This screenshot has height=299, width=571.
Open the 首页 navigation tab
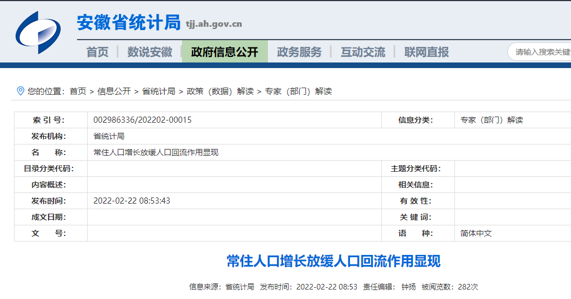pos(97,52)
